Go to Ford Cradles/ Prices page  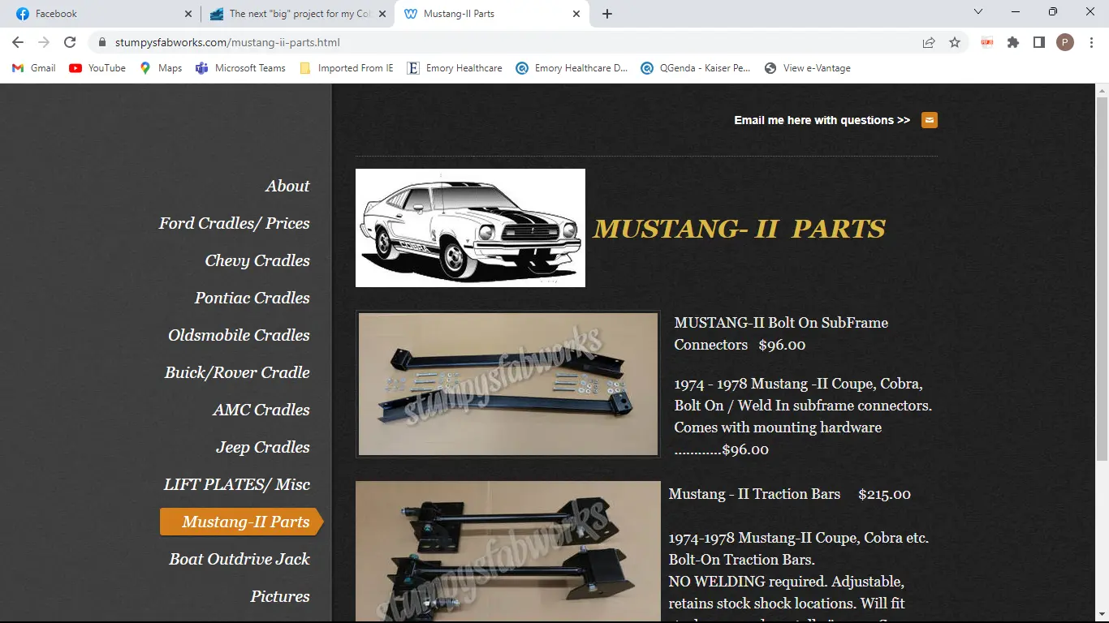(x=234, y=223)
